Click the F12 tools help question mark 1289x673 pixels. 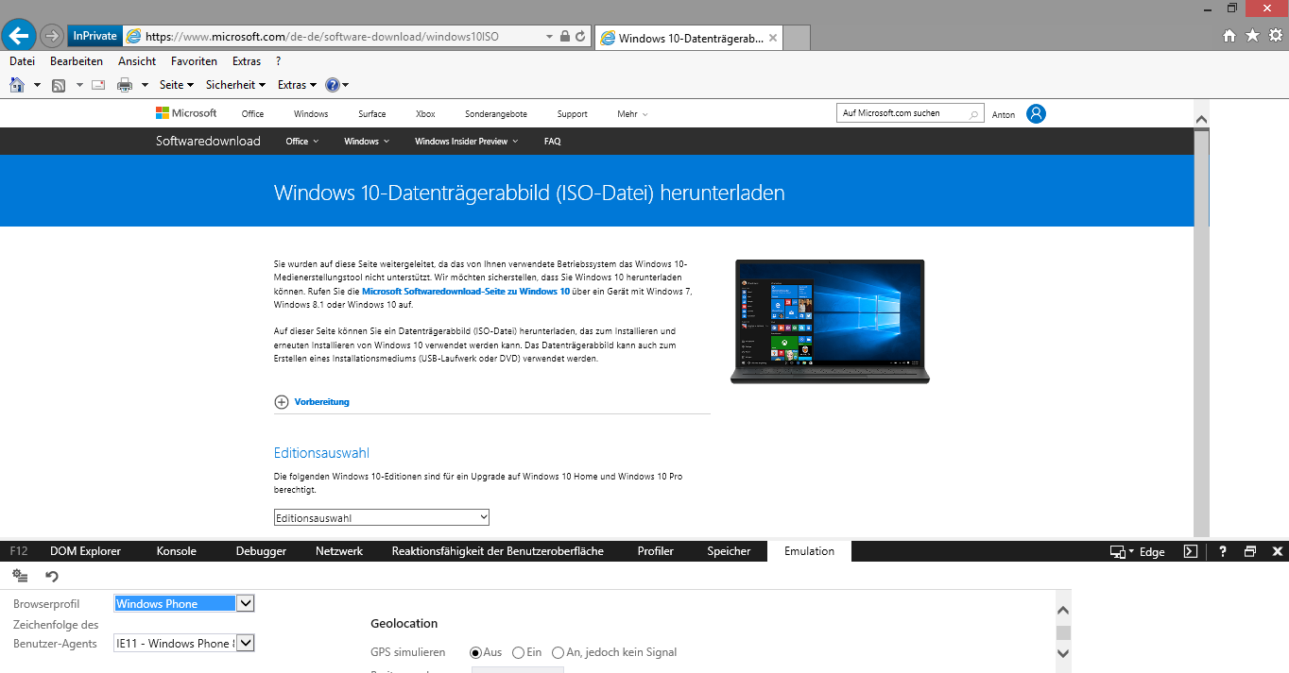1222,551
